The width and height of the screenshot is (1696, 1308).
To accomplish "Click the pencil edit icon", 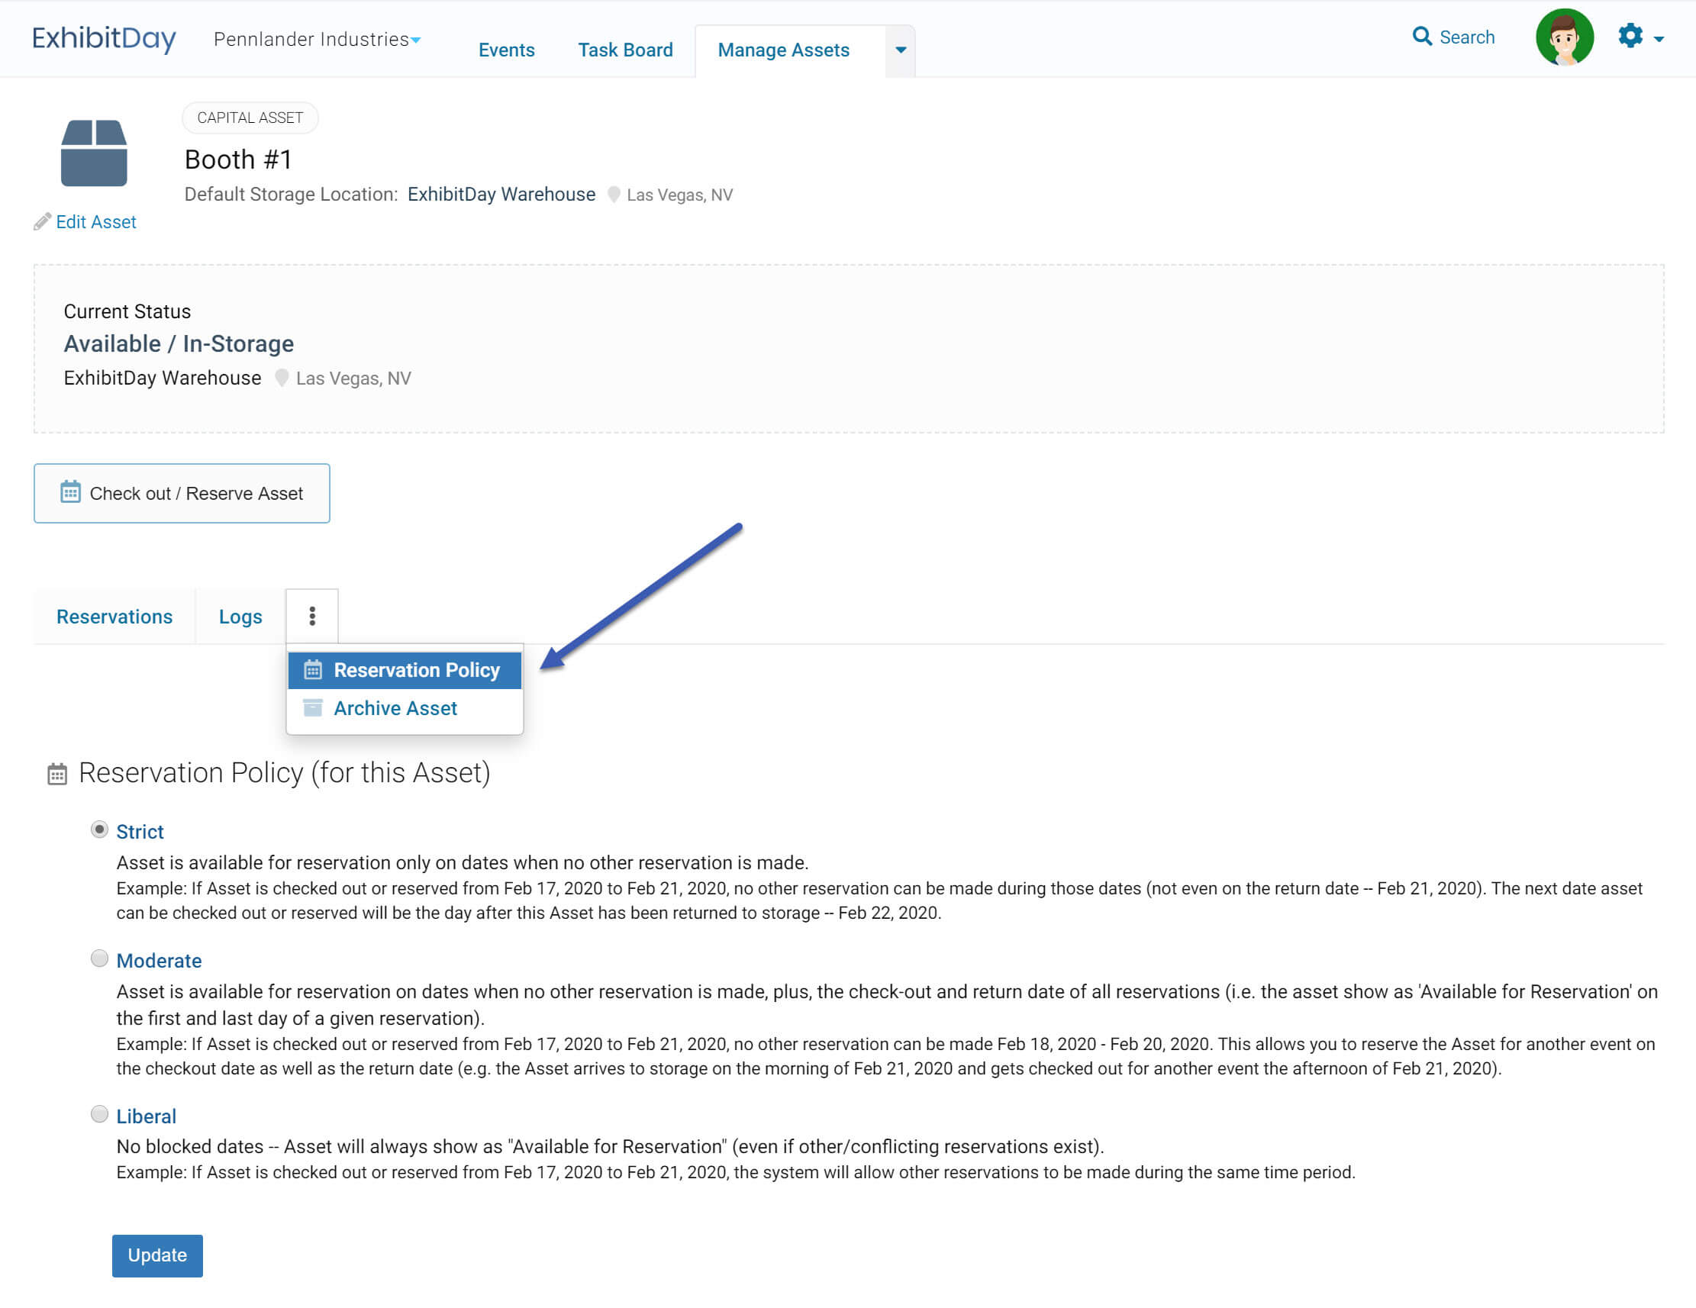I will click(42, 222).
